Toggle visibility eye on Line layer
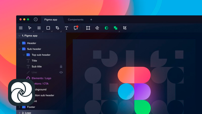The height and width of the screenshot is (114, 202). (x=61, y=72)
